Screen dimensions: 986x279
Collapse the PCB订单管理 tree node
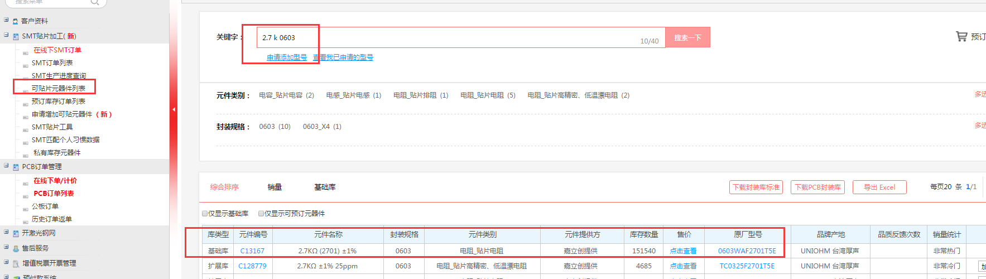6,166
